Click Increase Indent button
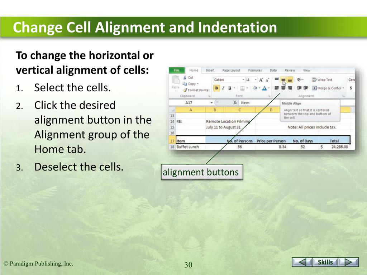Screen dimensions: 367x275 (306, 88)
